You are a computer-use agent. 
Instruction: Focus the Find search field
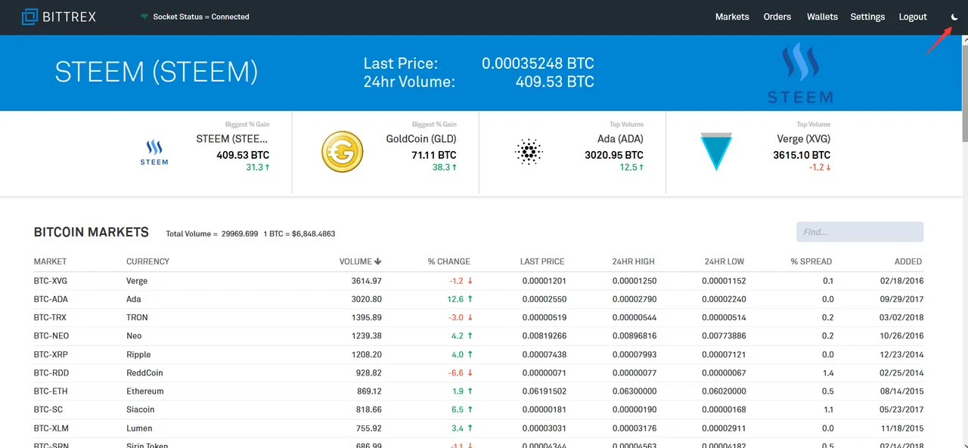[x=860, y=232]
